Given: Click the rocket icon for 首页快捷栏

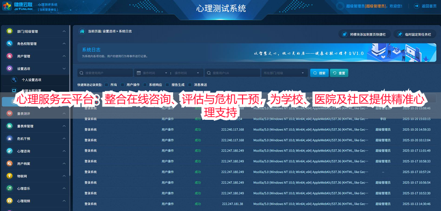Looking at the screenshot, I should click(x=344, y=34).
